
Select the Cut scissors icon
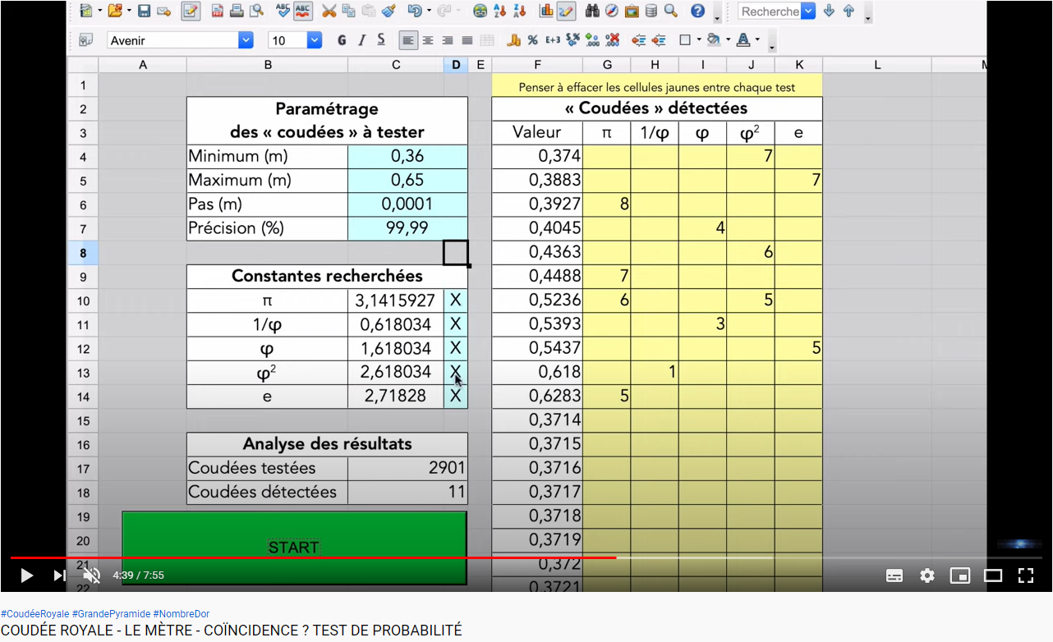coord(329,11)
